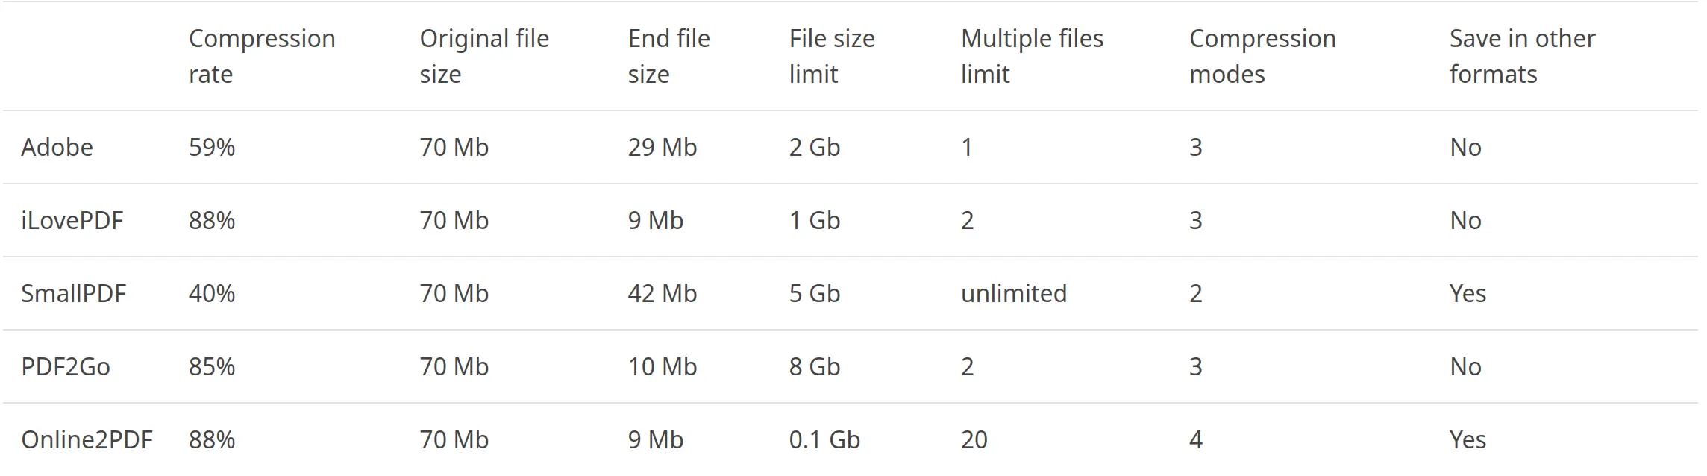The width and height of the screenshot is (1707, 476).
Task: Click Online2PDF's 0.1 Gb limit cell
Action: [824, 439]
